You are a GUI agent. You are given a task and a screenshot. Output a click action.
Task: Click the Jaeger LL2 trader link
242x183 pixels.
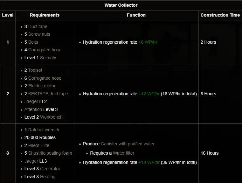[31, 101]
